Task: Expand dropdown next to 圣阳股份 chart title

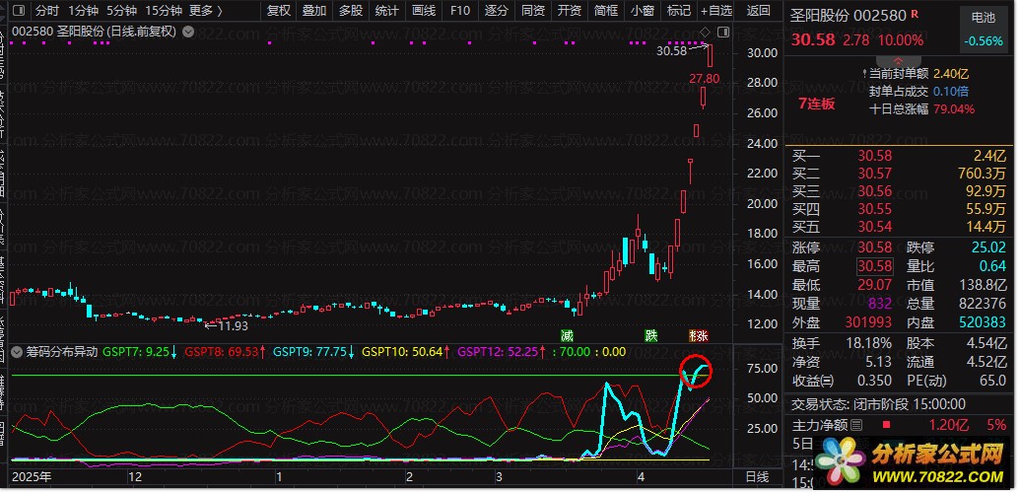Action: pos(188,31)
